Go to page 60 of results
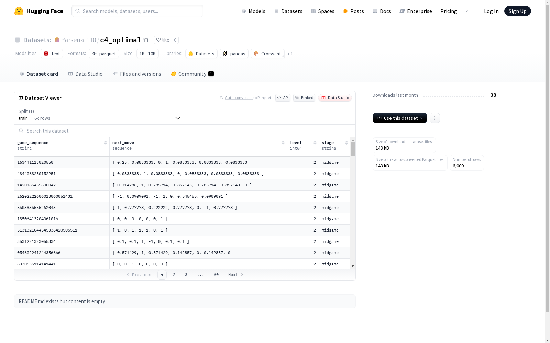This screenshot has width=550, height=343. [x=216, y=275]
